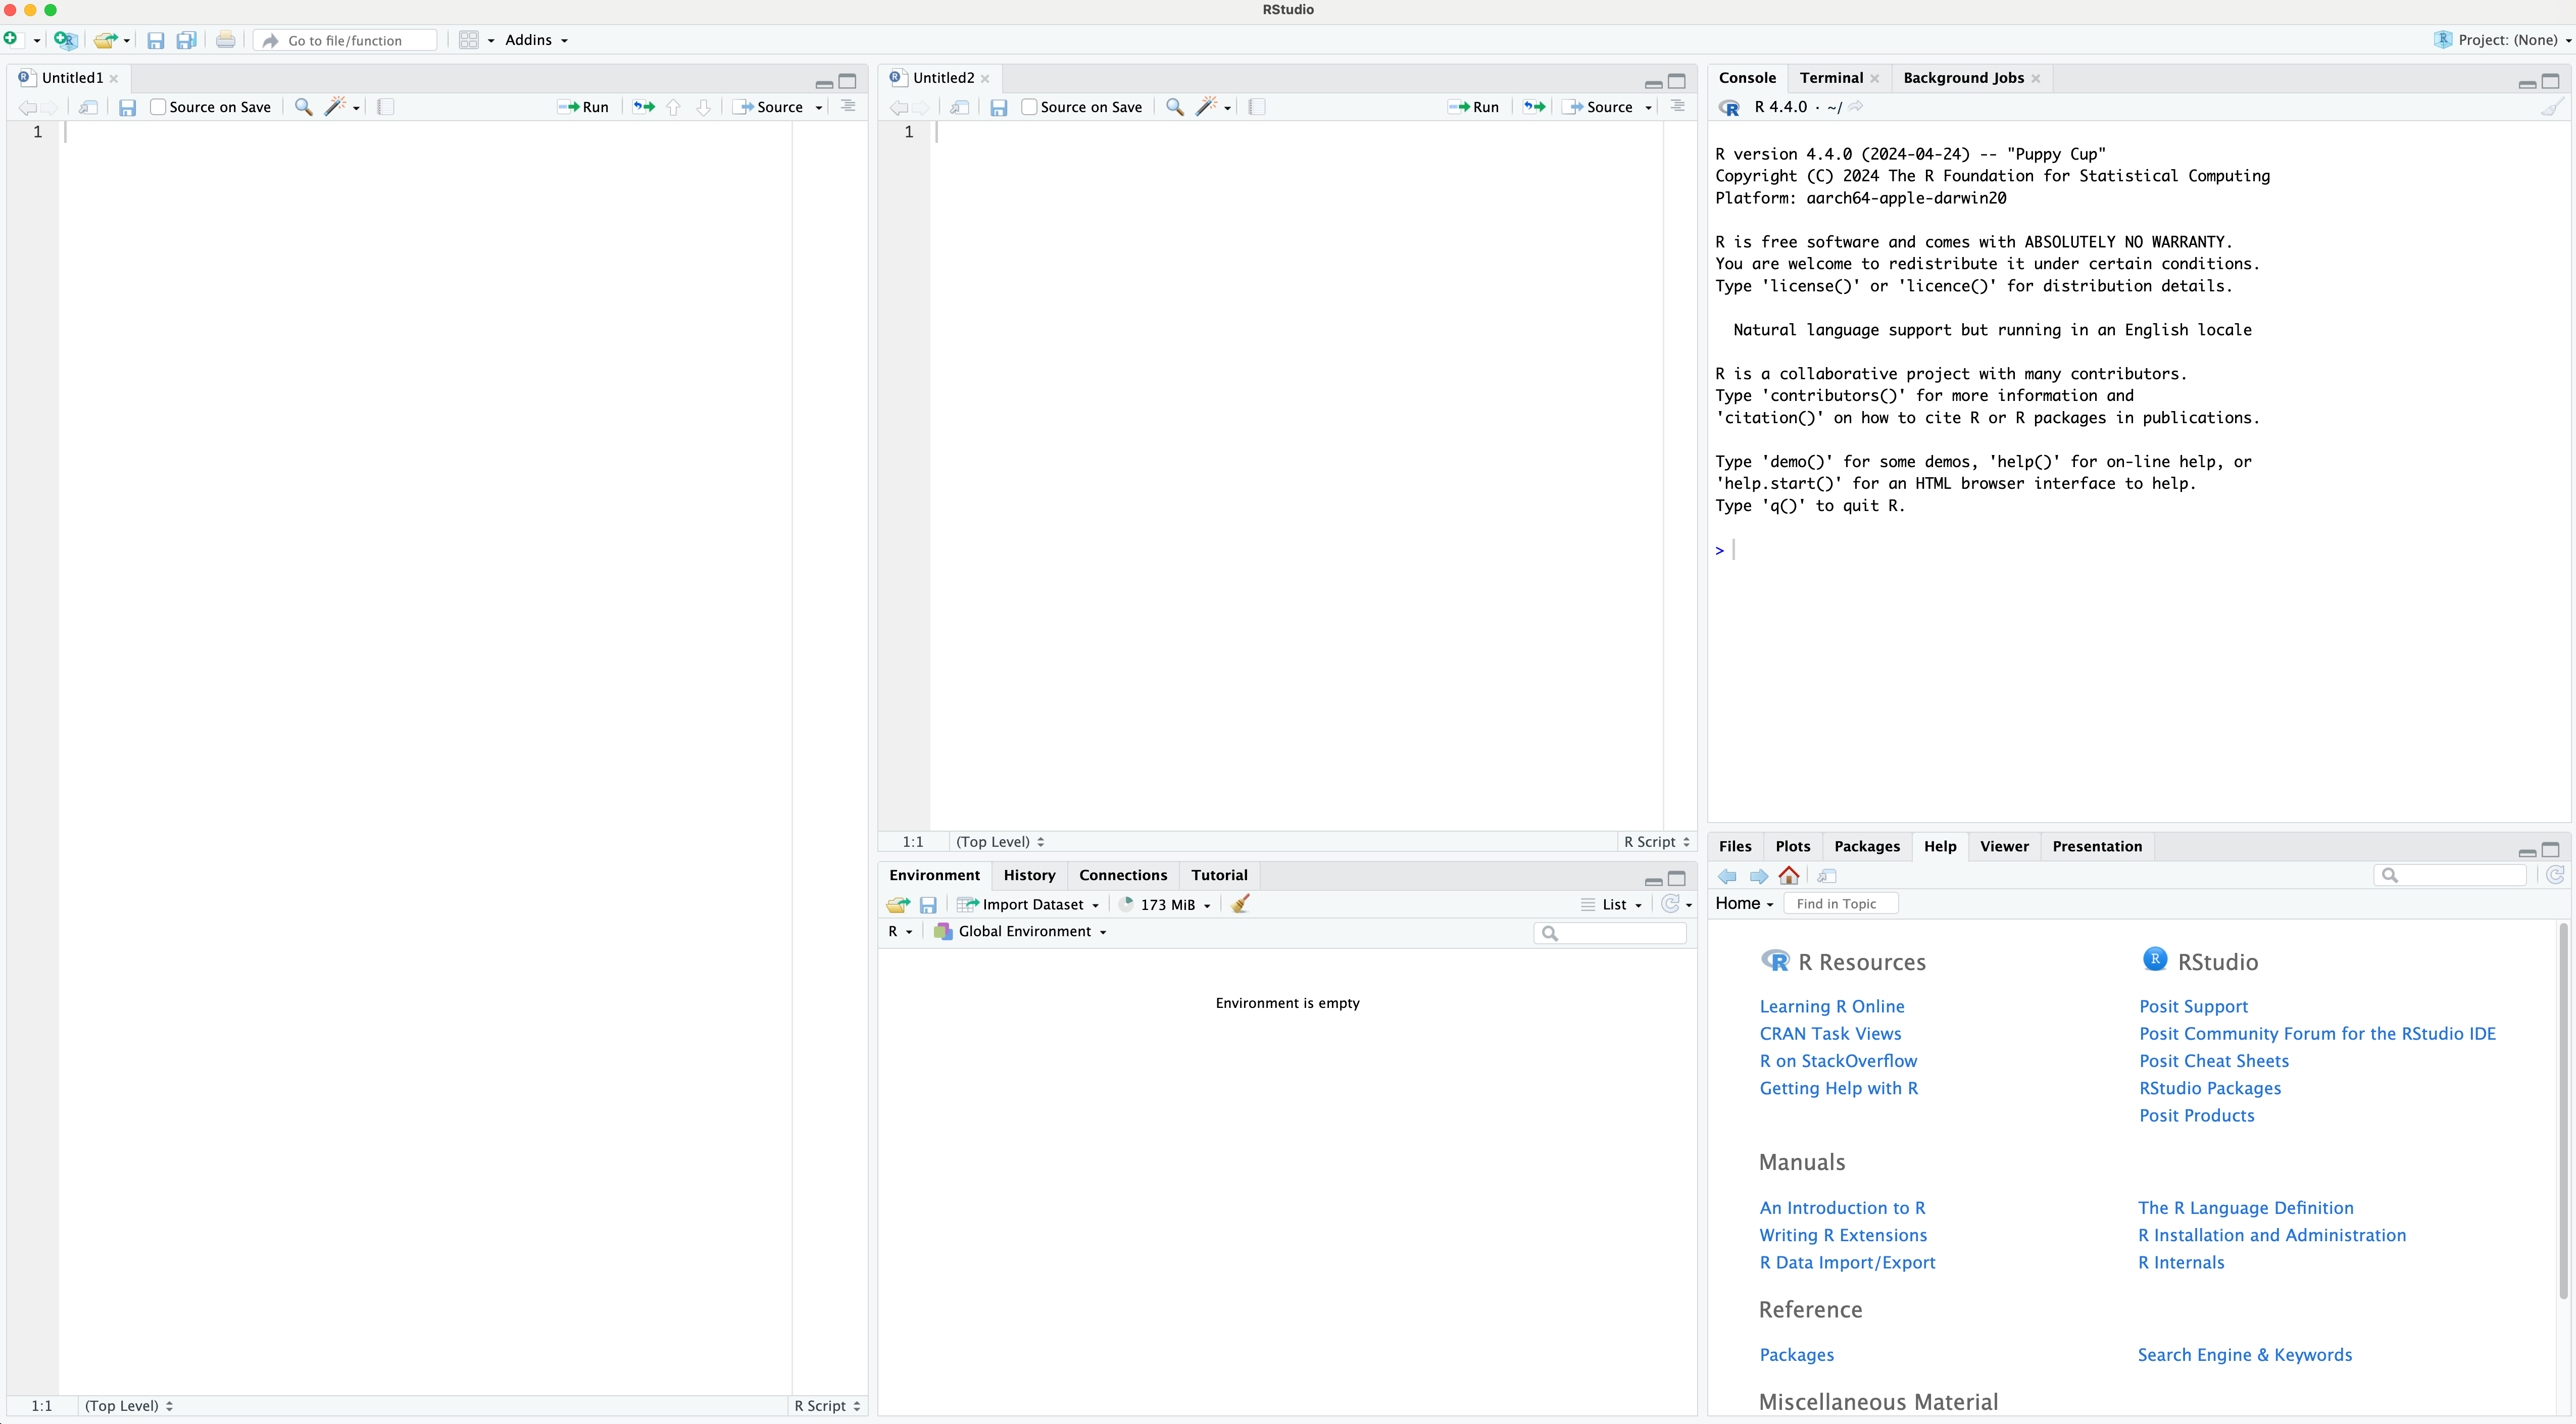Enable Source on Save in Untitled1
The image size is (2576, 1424).
(x=158, y=107)
